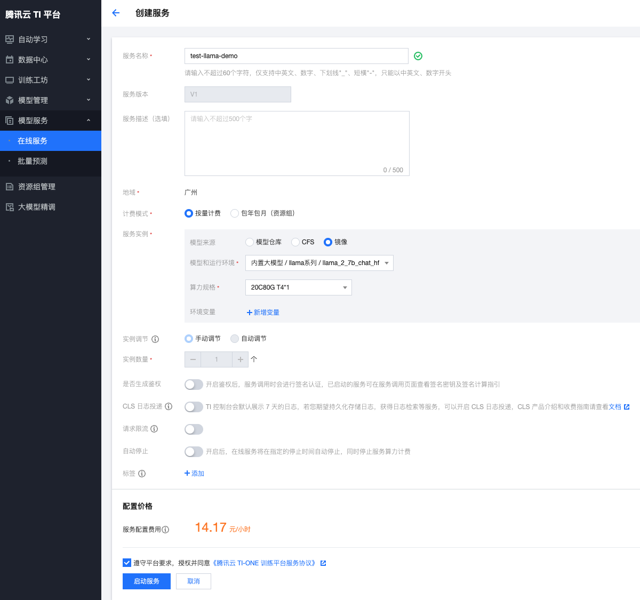The height and width of the screenshot is (600, 640).
Task: Click the 服务描述 text area
Action: 297,143
